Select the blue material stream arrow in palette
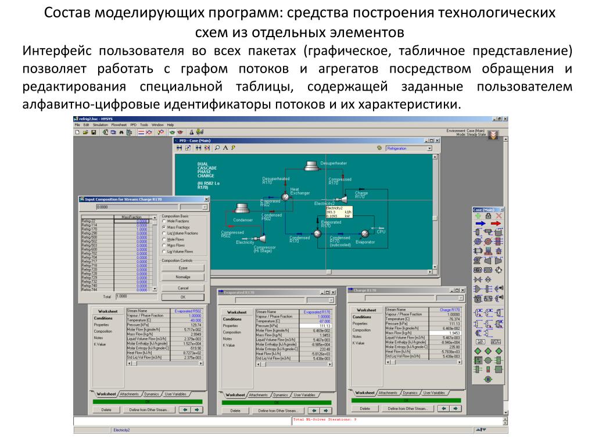This screenshot has width=595, height=446. click(x=481, y=224)
